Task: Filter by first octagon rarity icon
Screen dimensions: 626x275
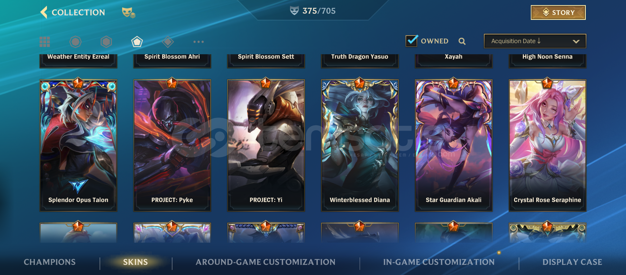Action: point(76,42)
